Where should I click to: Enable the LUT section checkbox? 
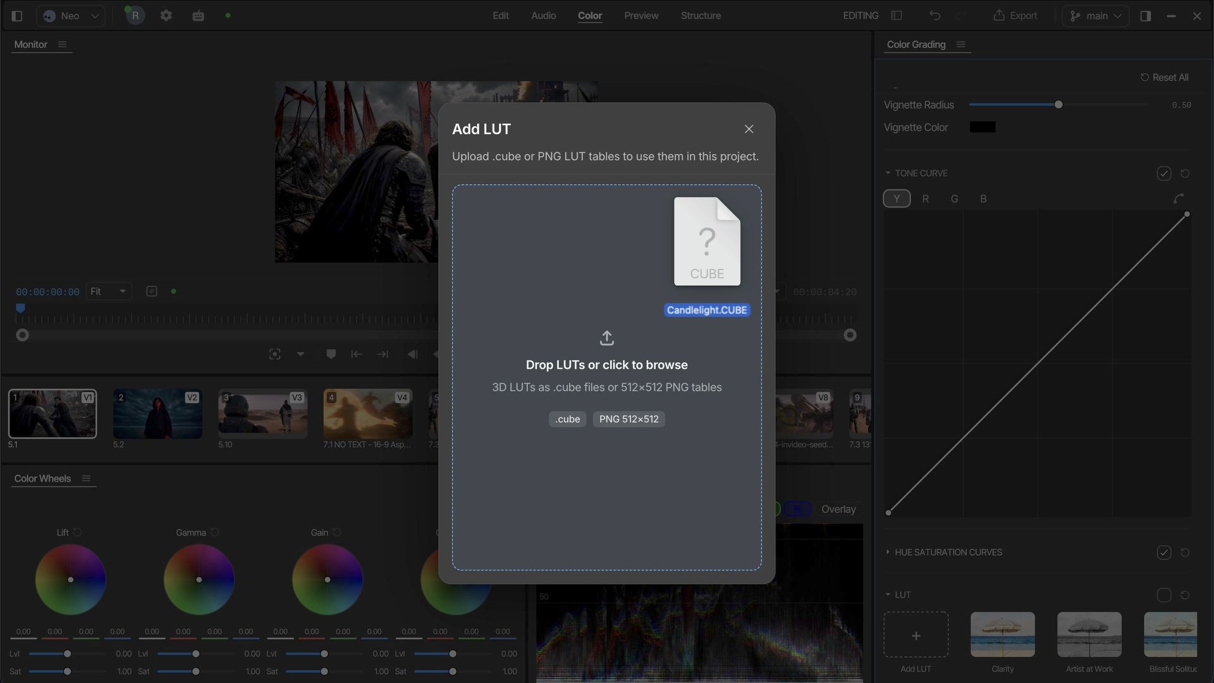pos(1164,595)
